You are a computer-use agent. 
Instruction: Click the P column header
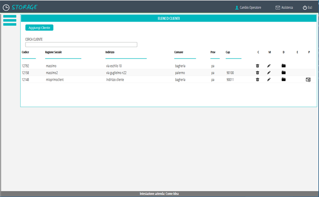click(x=309, y=52)
